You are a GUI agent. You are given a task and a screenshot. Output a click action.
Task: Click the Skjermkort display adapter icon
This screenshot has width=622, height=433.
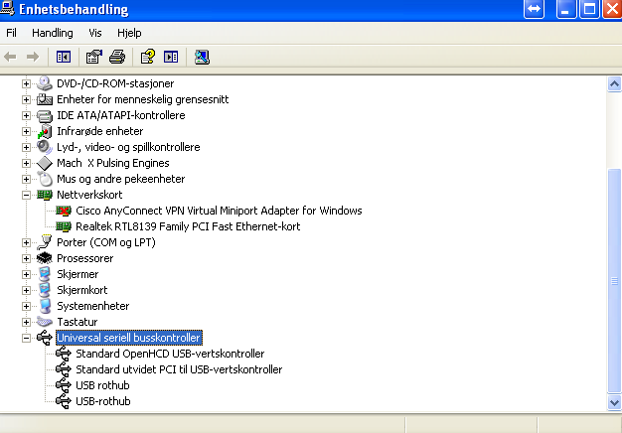[x=45, y=290]
